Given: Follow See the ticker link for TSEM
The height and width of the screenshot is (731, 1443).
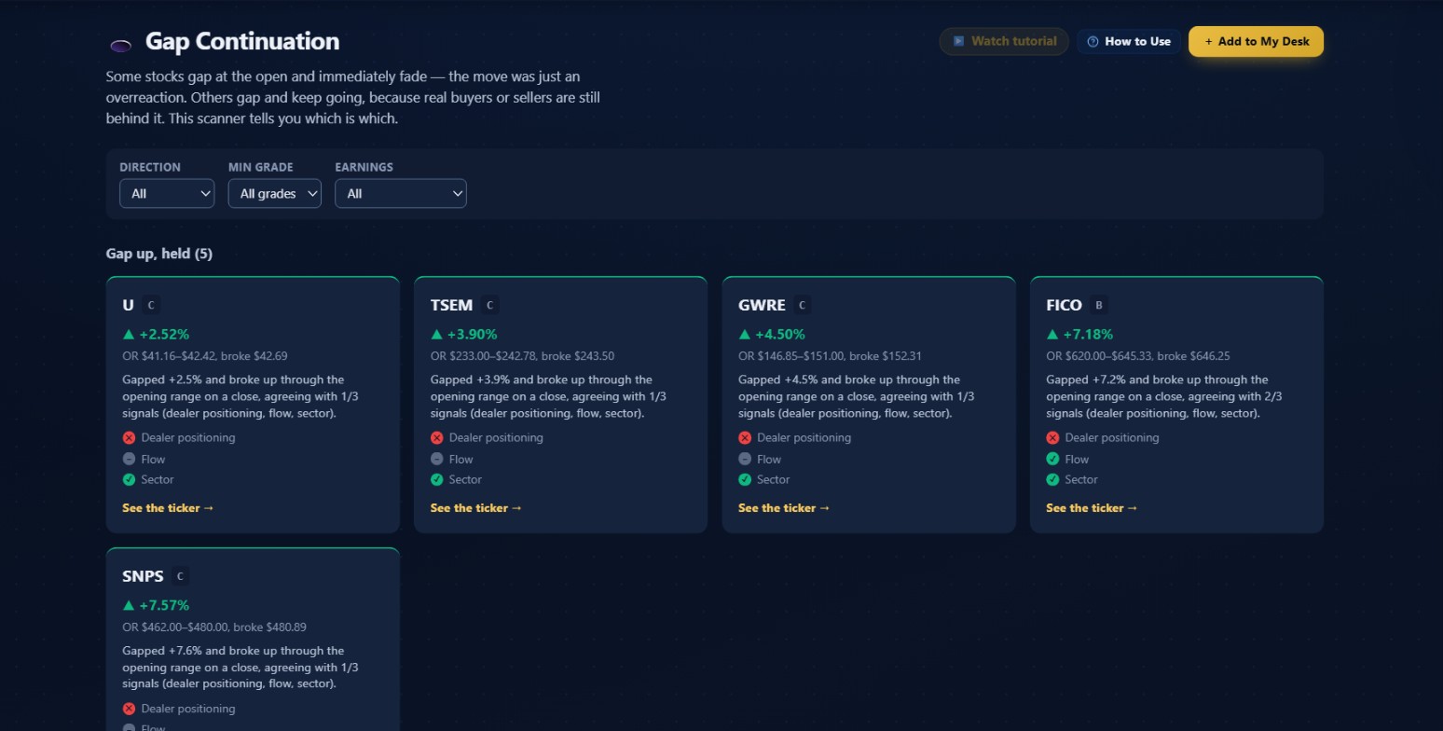Looking at the screenshot, I should tap(475, 508).
